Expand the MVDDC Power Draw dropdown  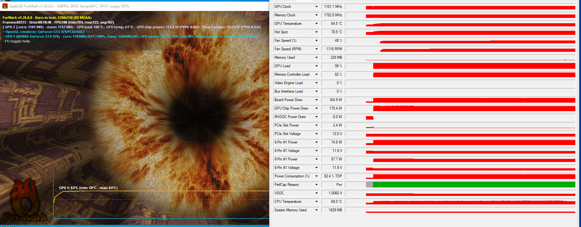click(316, 117)
